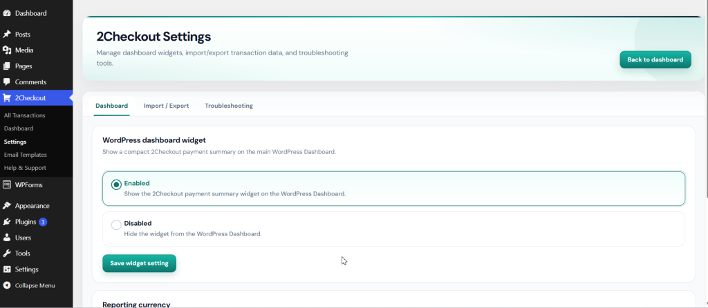The image size is (708, 308).
Task: Click the Dashboard gauge icon in sidebar
Action: pos(7,14)
